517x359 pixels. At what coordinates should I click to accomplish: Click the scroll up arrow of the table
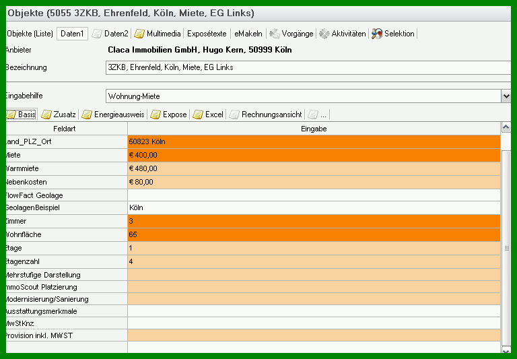506,127
